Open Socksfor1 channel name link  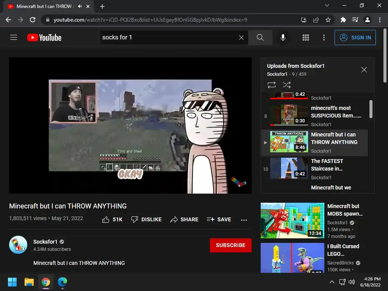pos(45,242)
